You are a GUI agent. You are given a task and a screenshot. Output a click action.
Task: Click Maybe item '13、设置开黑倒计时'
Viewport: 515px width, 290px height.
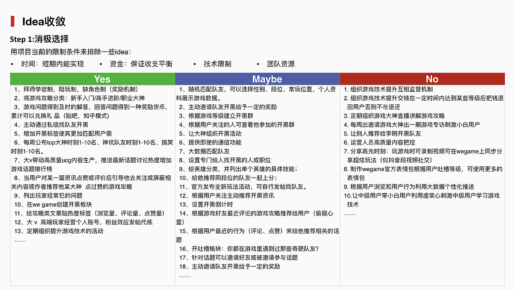pyautogui.click(x=206, y=205)
